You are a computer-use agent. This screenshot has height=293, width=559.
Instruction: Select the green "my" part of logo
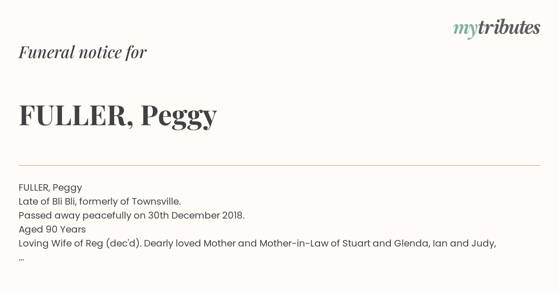click(465, 30)
